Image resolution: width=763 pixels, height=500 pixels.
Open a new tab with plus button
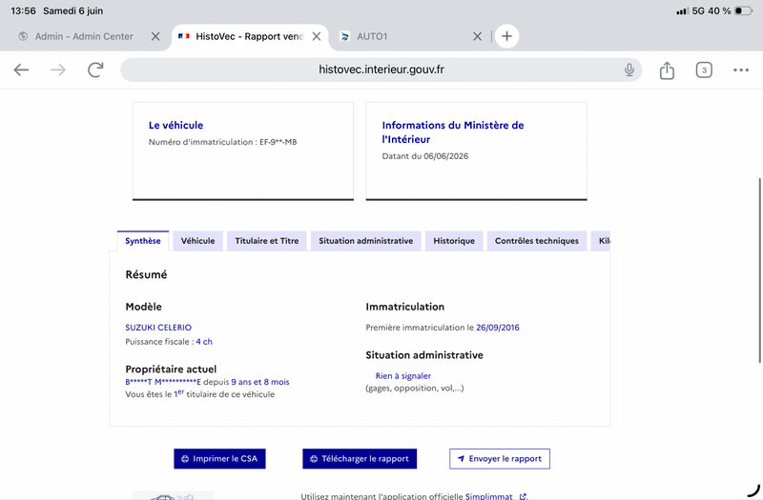(x=506, y=36)
